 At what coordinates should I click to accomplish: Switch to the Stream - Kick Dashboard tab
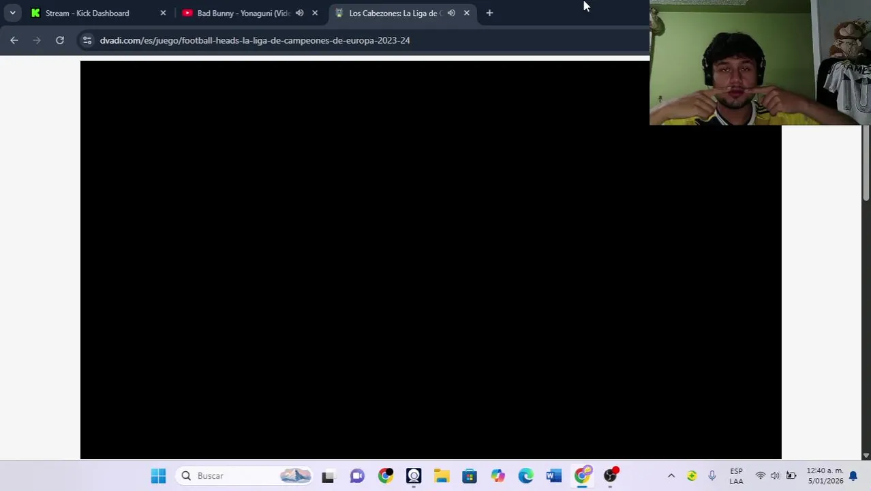[97, 13]
